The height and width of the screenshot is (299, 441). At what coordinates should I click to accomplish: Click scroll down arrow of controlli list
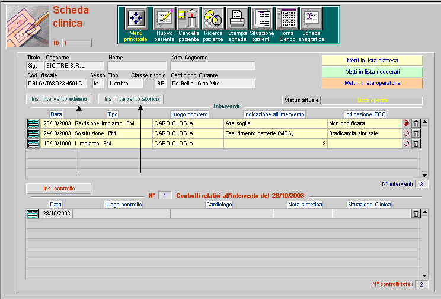pos(424,276)
